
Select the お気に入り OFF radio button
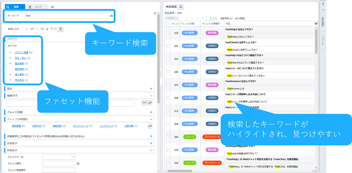click(27, 29)
